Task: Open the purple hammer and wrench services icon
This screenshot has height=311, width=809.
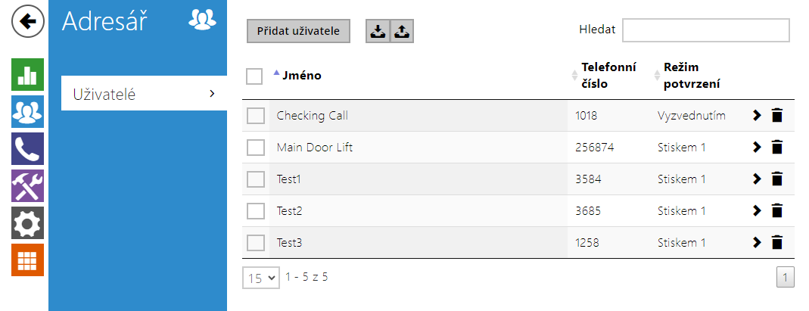Action: tap(28, 185)
